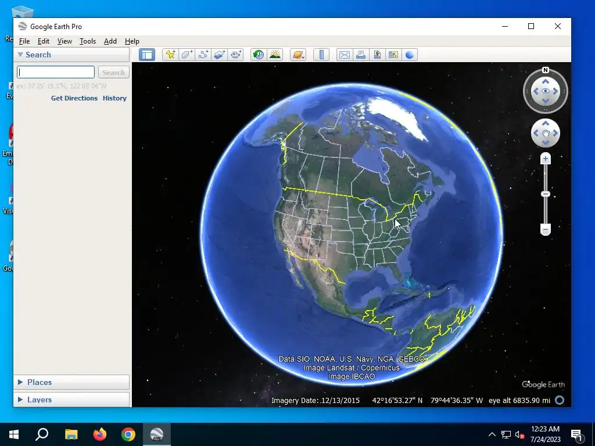Click the zoom in plus button
This screenshot has height=446, width=595.
(x=545, y=159)
